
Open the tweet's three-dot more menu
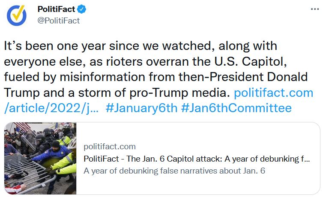[x=313, y=9]
